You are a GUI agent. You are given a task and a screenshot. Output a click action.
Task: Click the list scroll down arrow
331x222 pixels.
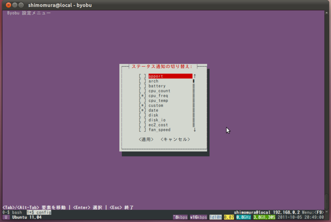click(x=194, y=130)
